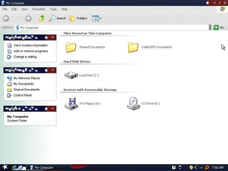Click the My Network Places icon
The height and width of the screenshot is (171, 228).
(x=9, y=78)
